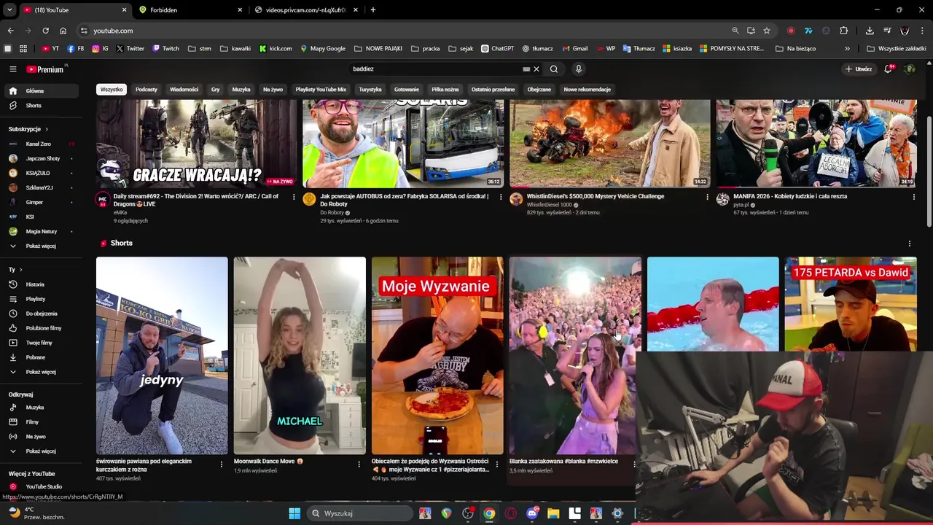Viewport: 933px width, 525px height.
Task: Select the Wszystko filter chip
Action: tap(112, 90)
